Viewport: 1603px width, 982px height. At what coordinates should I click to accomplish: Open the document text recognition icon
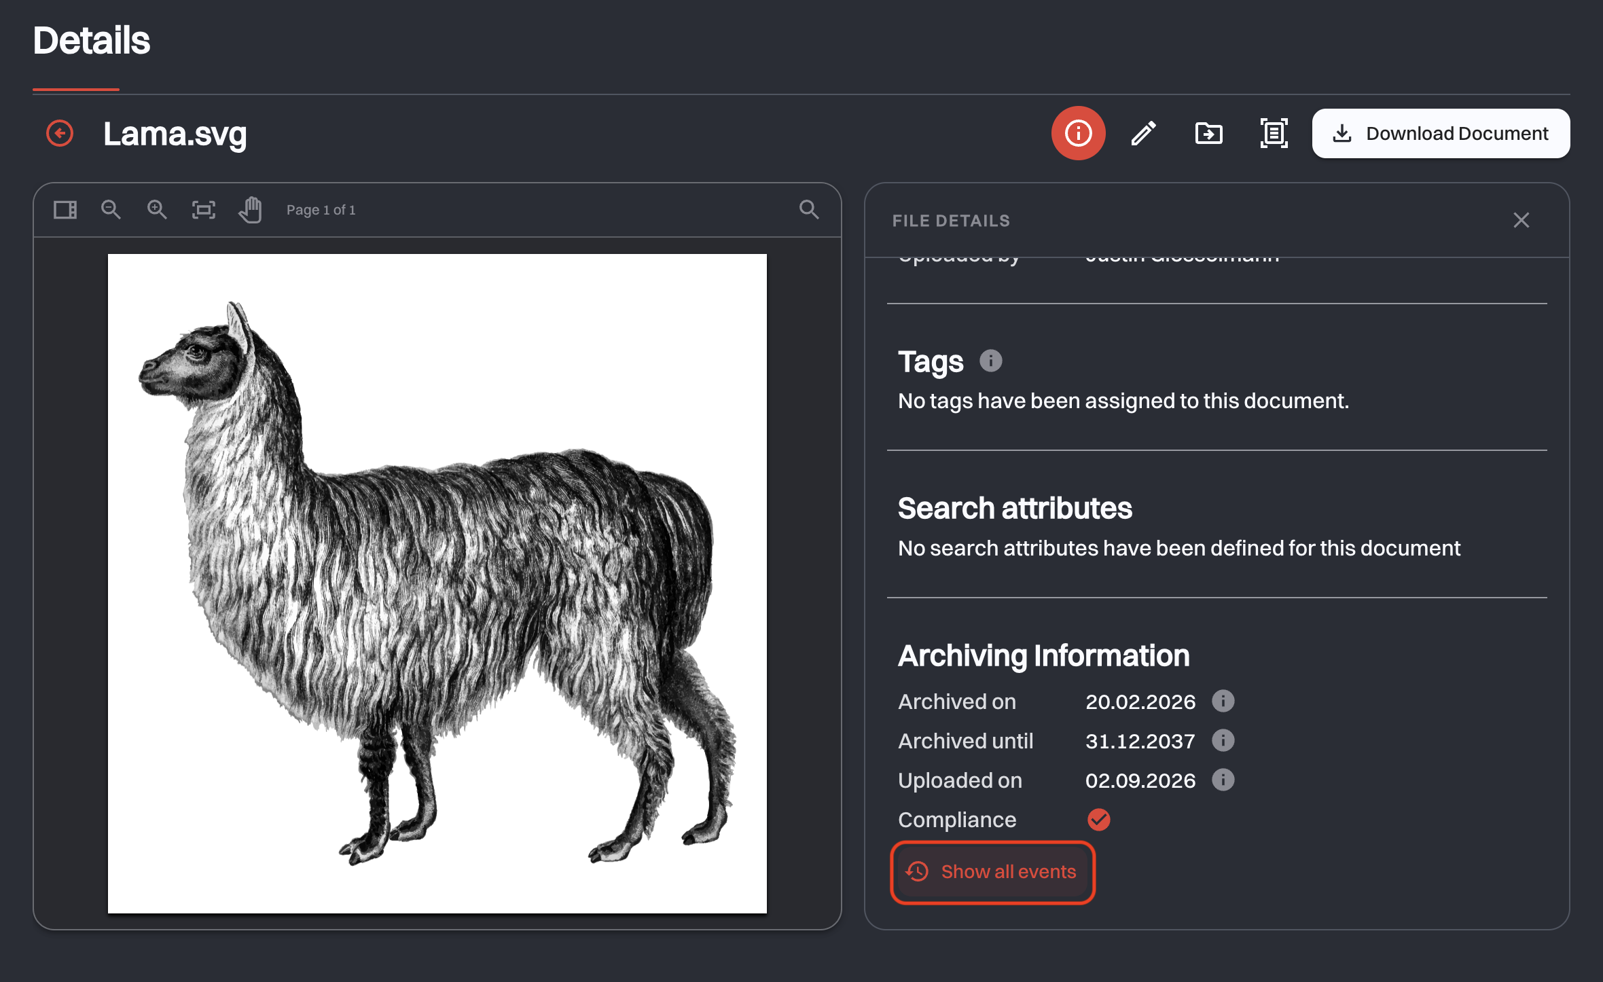(x=1274, y=133)
